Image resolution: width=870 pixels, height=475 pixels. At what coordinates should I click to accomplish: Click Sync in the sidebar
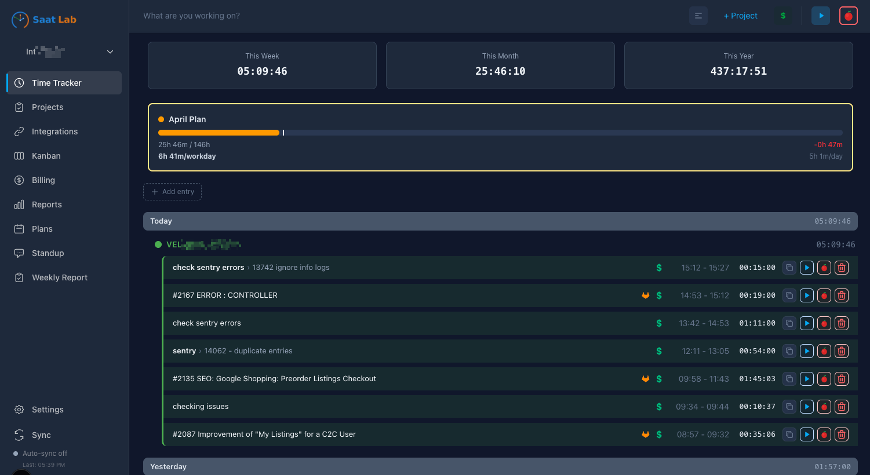tap(64, 435)
